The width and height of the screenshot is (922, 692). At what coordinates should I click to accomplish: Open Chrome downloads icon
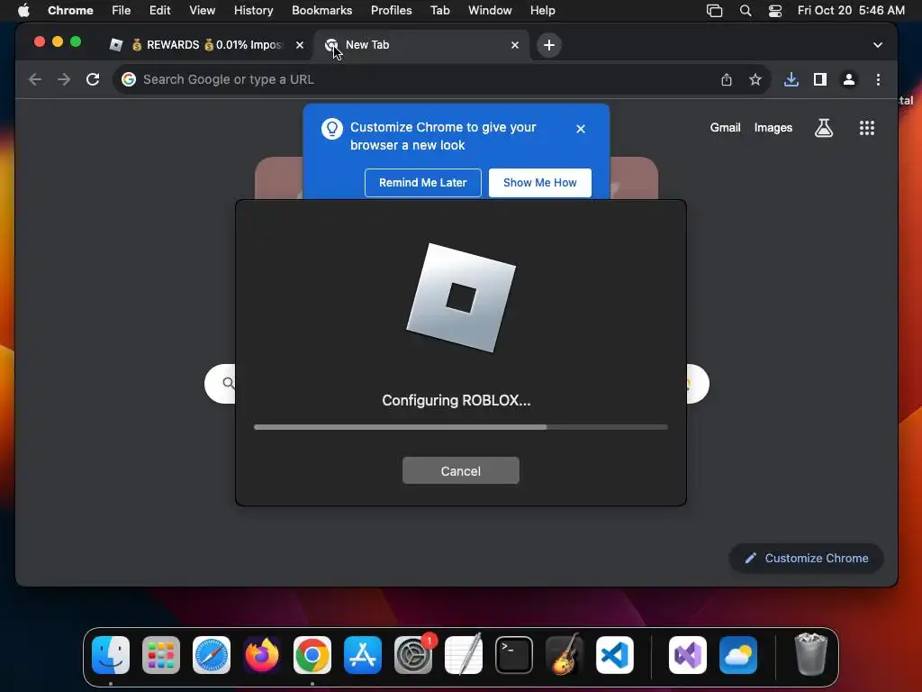[x=791, y=79]
